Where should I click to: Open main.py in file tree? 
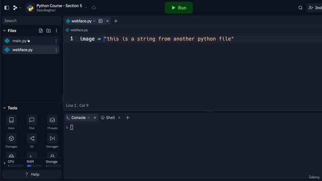pyautogui.click(x=31, y=41)
